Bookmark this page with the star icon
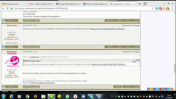This screenshot has height=99, width=176. coord(152,8)
